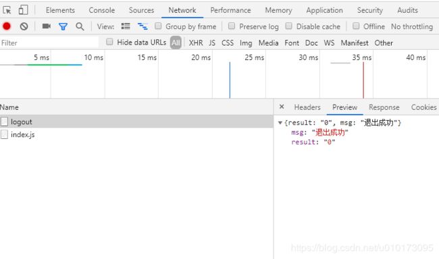439x259 pixels.
Task: Click the red load event timeline line
Action: tap(363, 80)
